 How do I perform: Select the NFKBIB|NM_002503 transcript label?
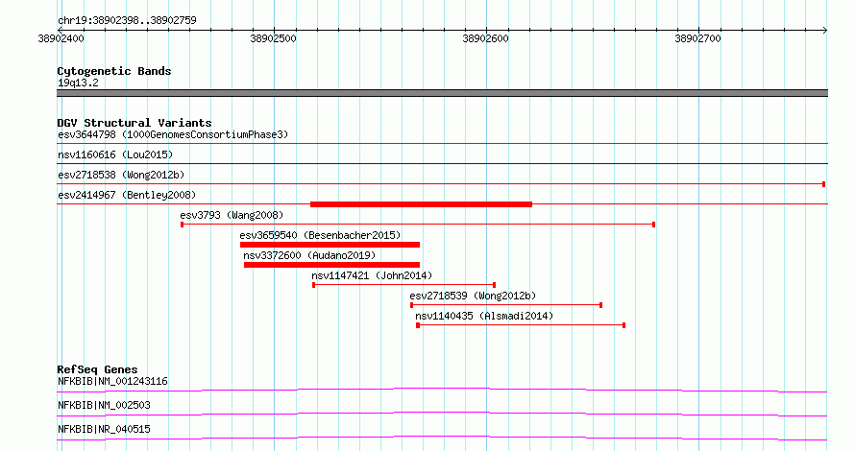pyautogui.click(x=104, y=405)
